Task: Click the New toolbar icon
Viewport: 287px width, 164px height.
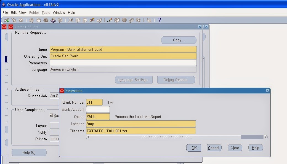Action: click(7, 20)
